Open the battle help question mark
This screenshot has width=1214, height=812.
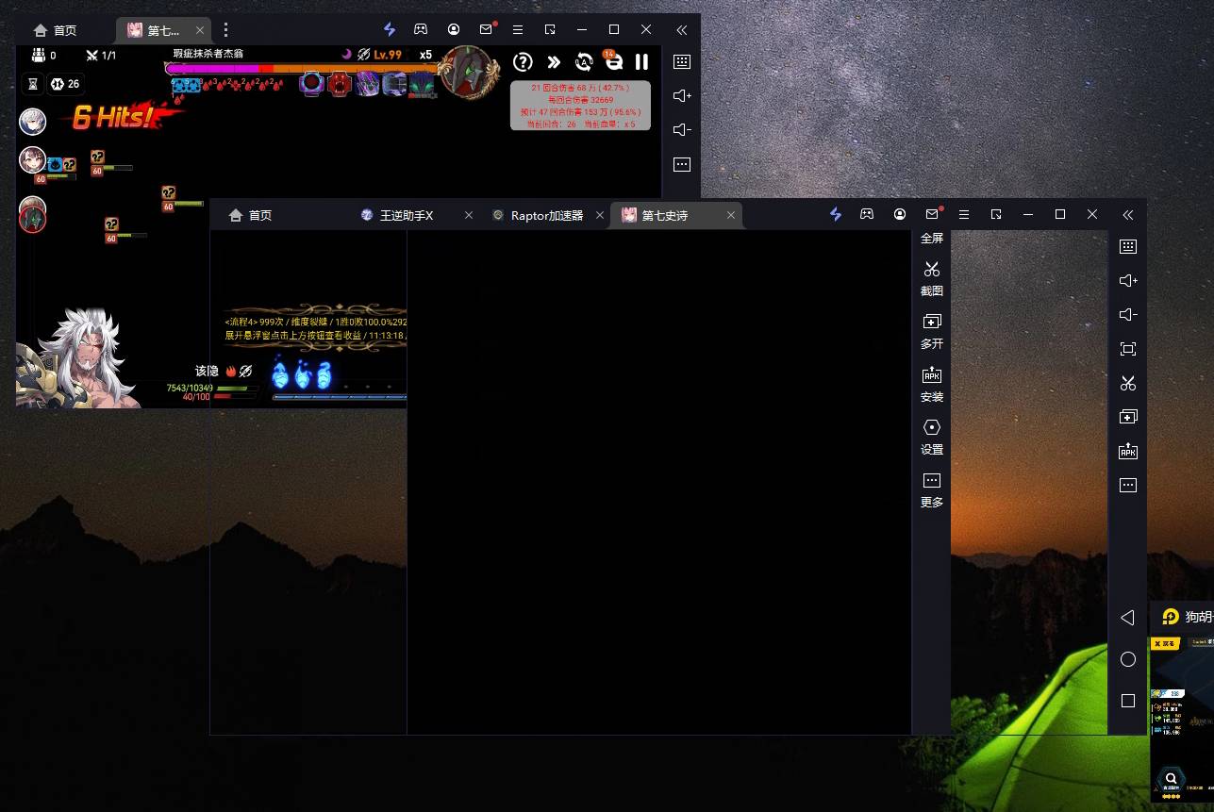pyautogui.click(x=523, y=62)
